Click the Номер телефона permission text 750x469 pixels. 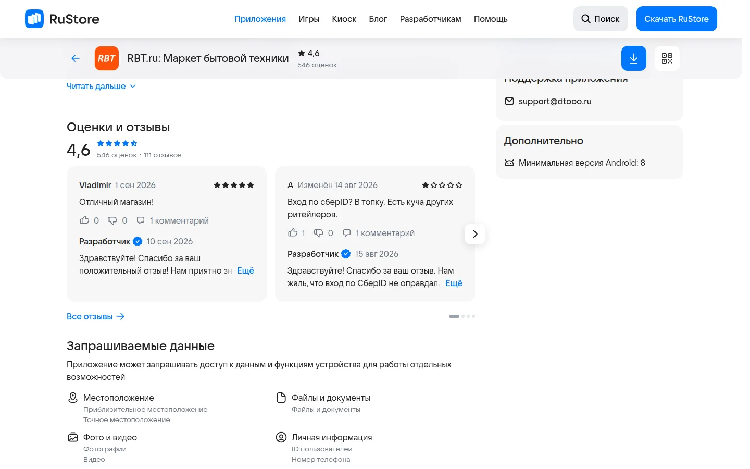pyautogui.click(x=321, y=459)
